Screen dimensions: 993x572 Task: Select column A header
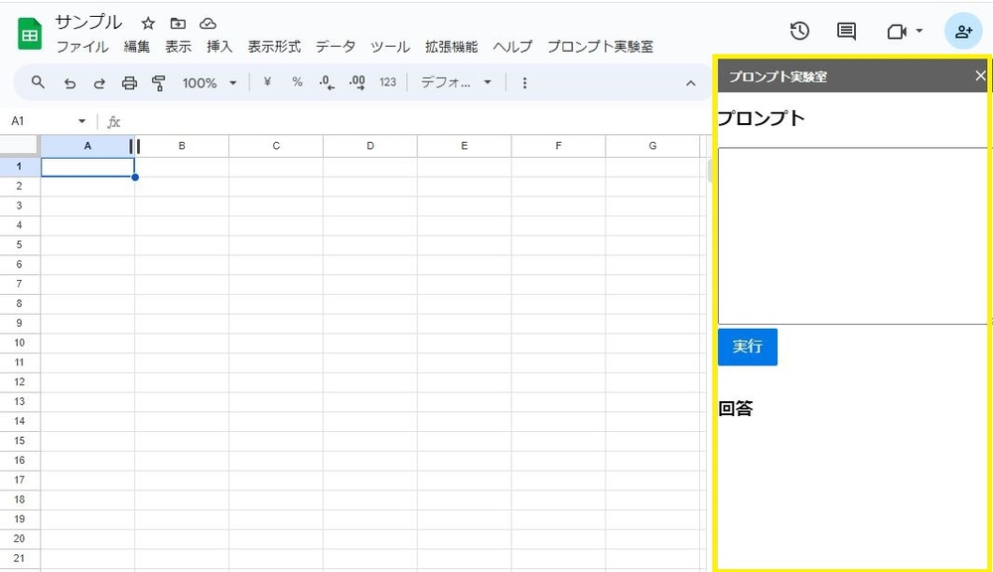87,146
